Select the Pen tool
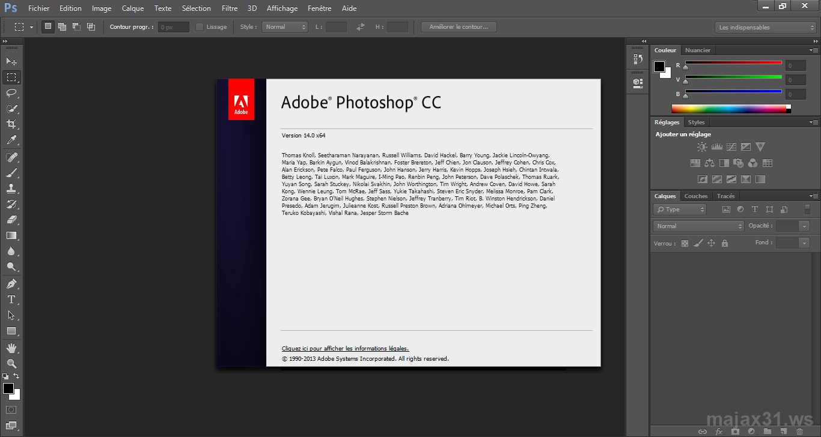This screenshot has height=437, width=821. (x=11, y=284)
